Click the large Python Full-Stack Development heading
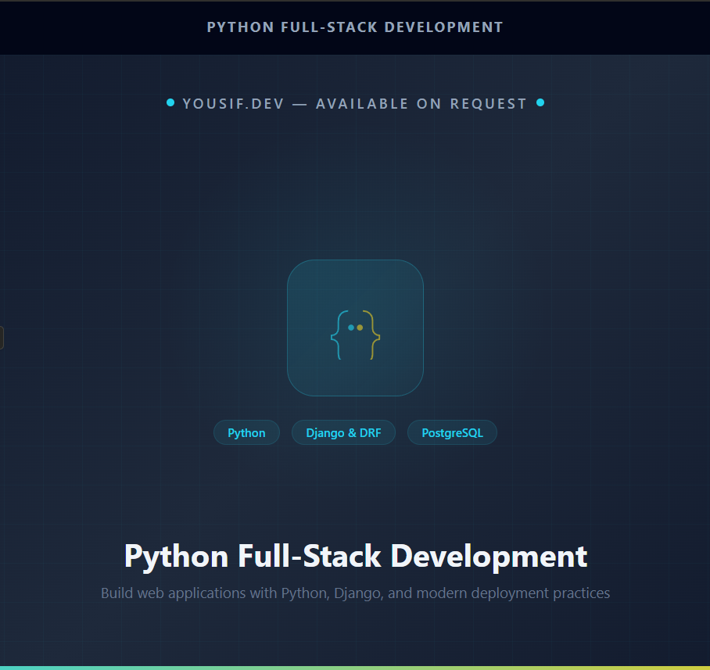This screenshot has height=670, width=710. tap(355, 557)
